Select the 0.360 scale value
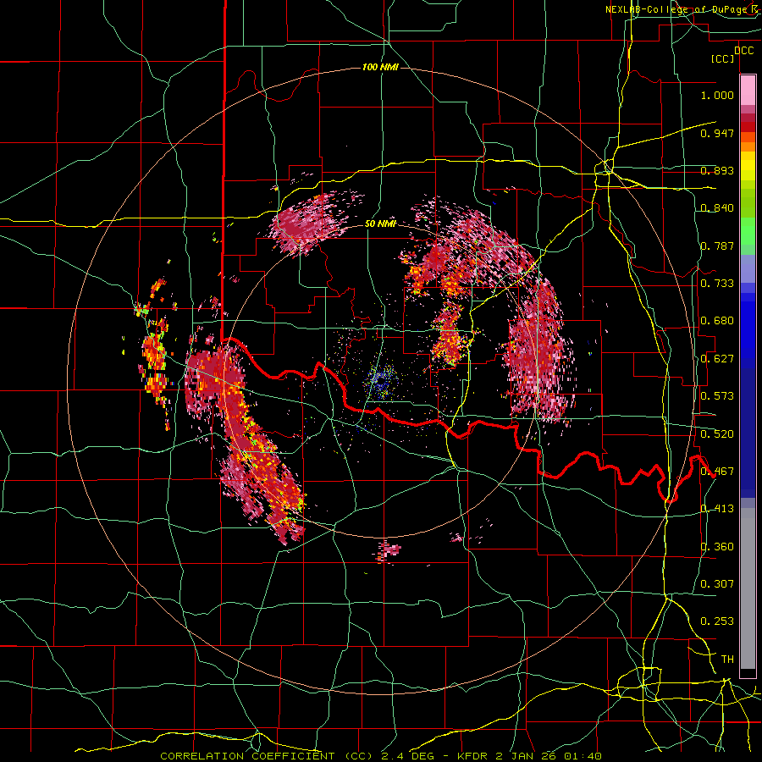Image resolution: width=762 pixels, height=762 pixels. coord(717,547)
